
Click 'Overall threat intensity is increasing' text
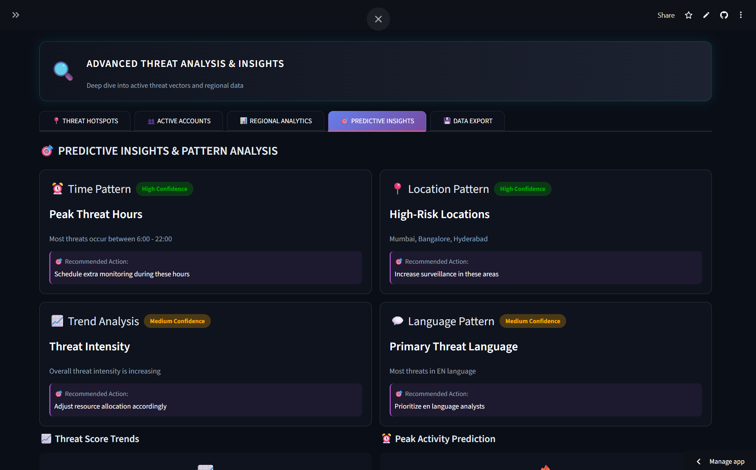tap(105, 371)
